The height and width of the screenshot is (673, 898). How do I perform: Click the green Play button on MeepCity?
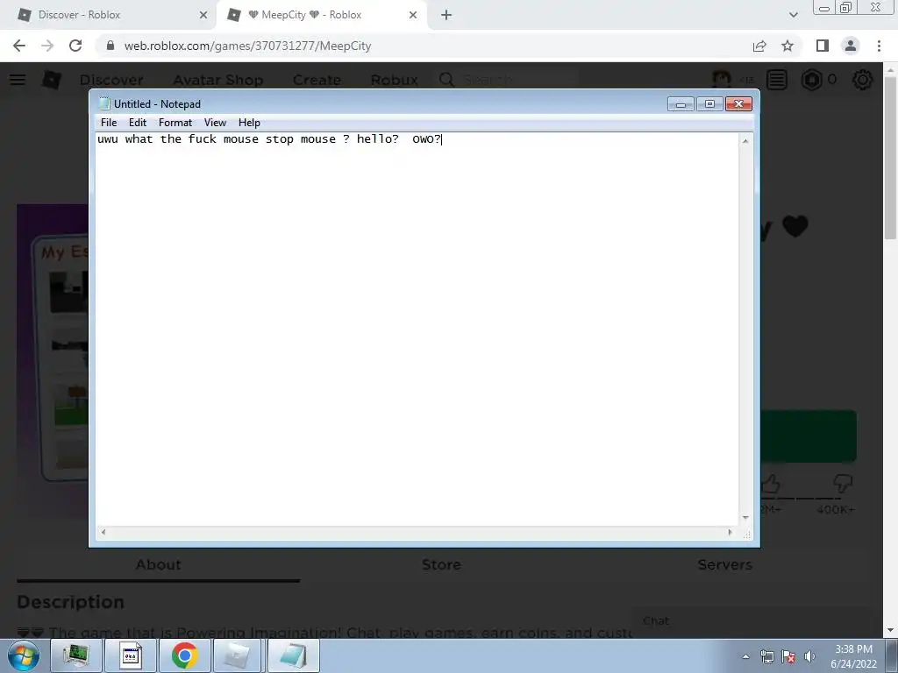808,436
